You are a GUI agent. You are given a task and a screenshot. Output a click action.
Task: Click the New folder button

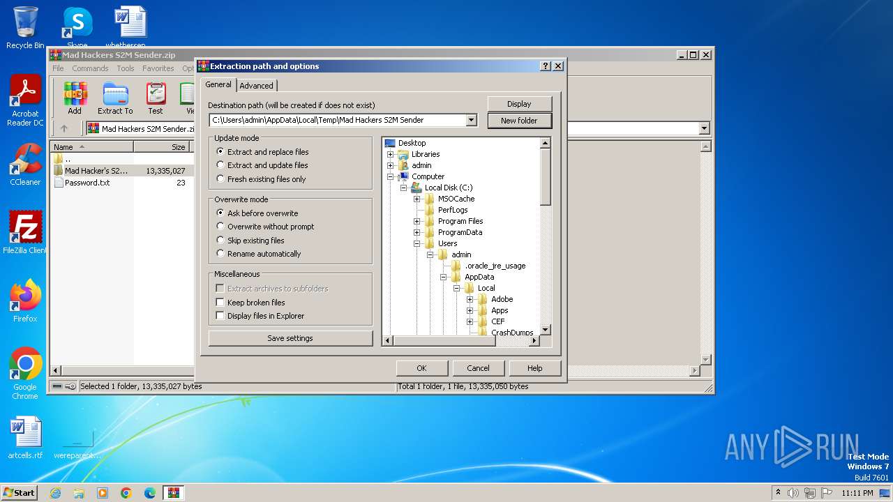pos(519,121)
